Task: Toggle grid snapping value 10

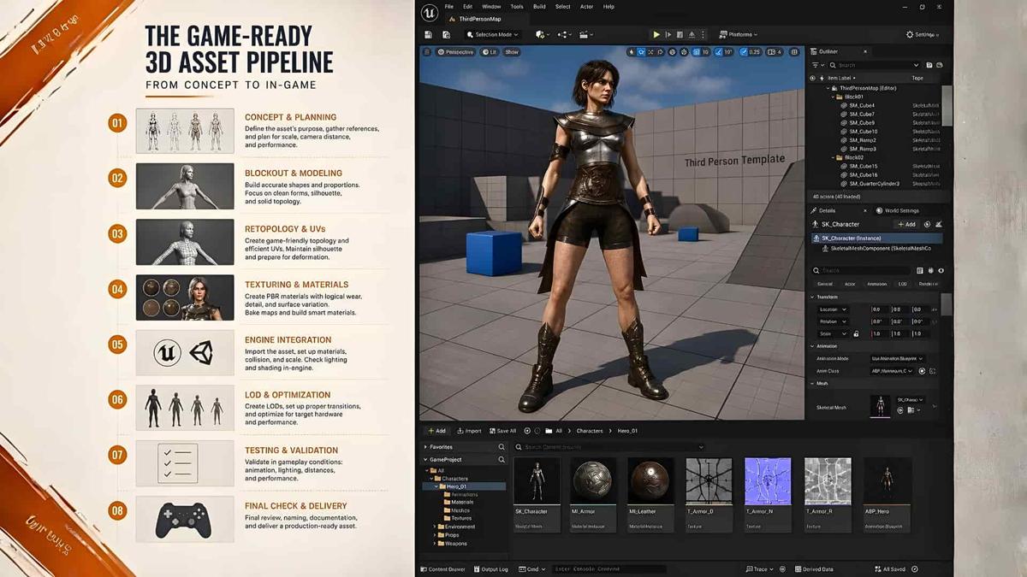Action: pos(701,52)
